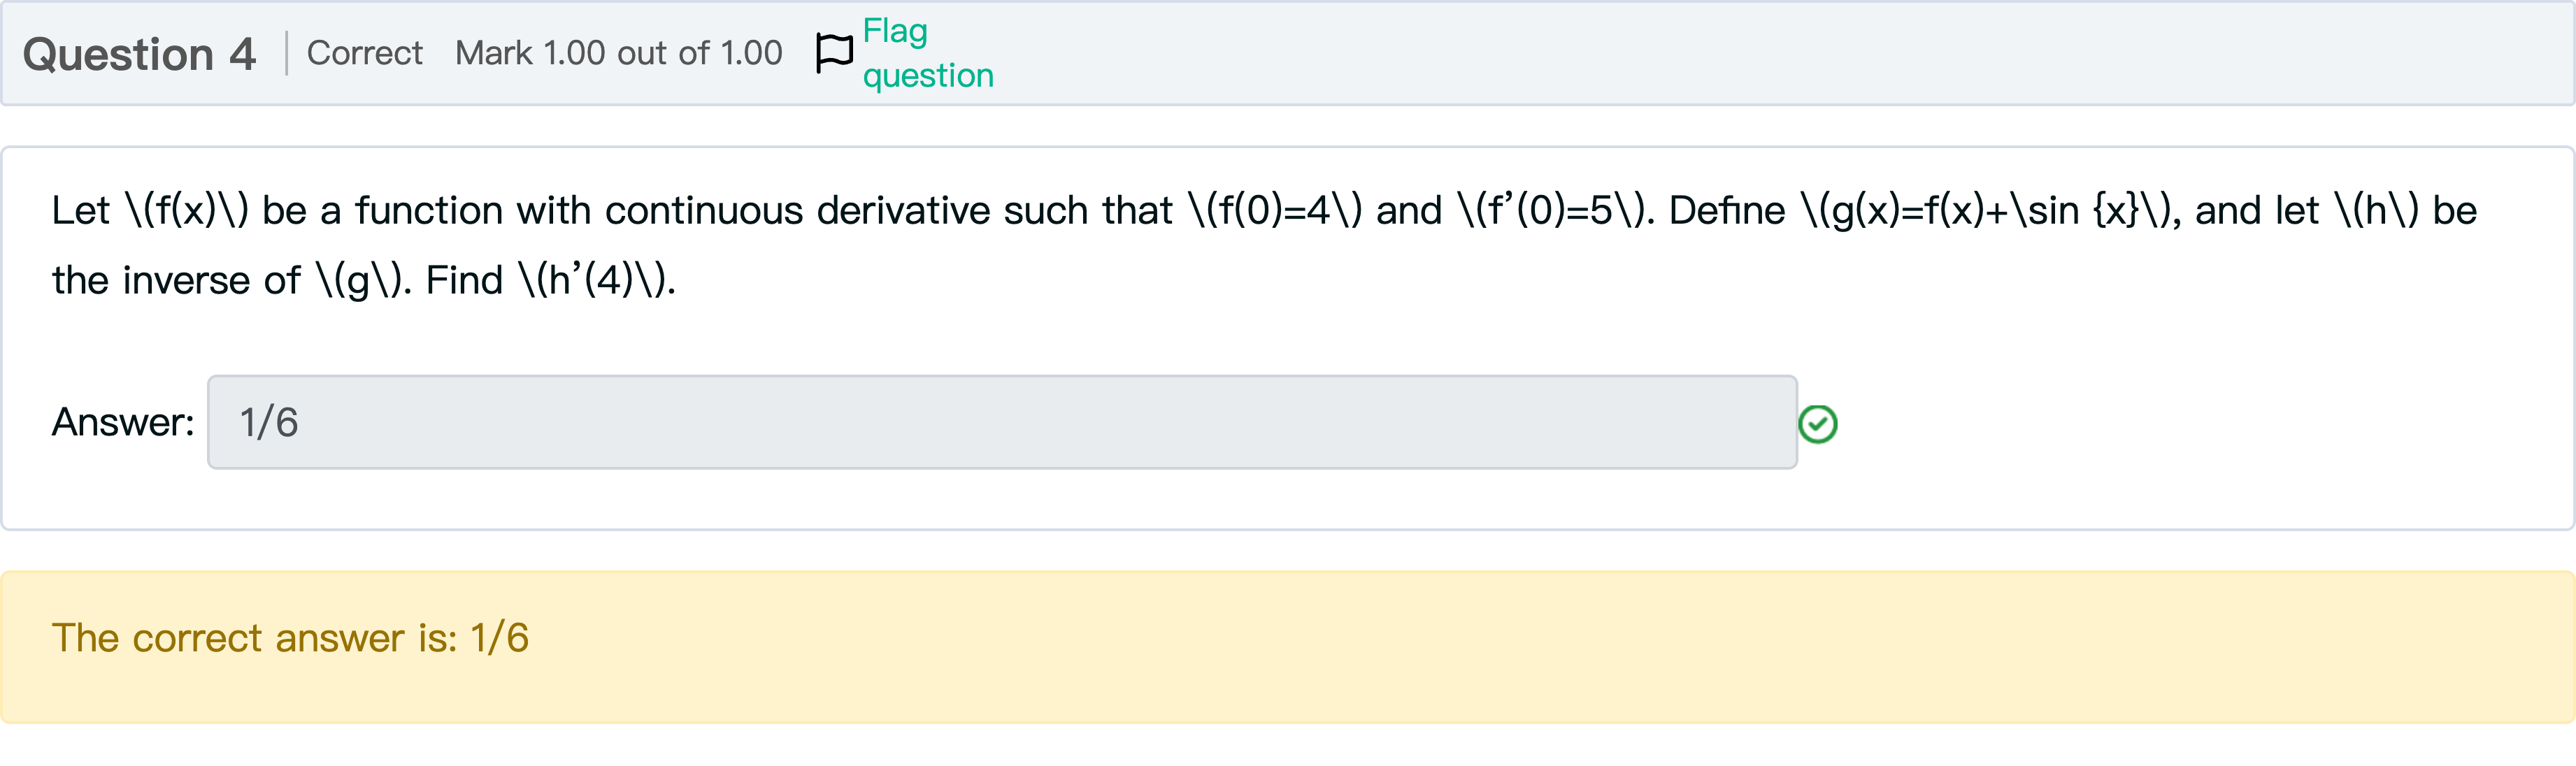
Task: Select the Correct status text
Action: [364, 53]
